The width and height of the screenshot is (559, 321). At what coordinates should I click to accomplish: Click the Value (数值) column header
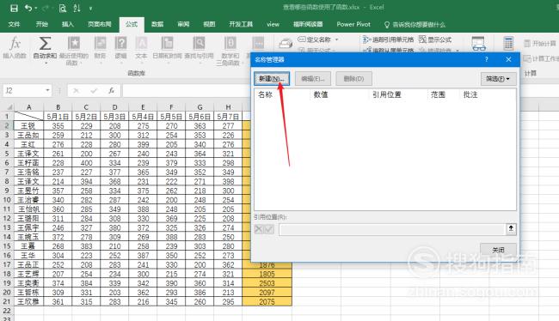tap(321, 94)
